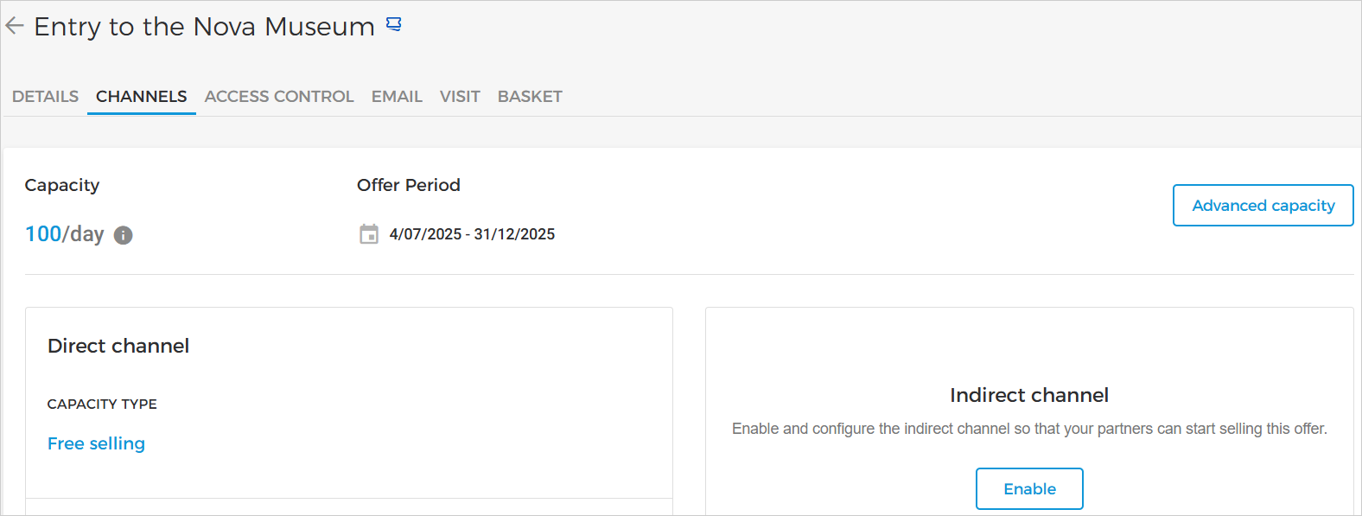
Task: Go to the Email tab
Action: point(397,97)
